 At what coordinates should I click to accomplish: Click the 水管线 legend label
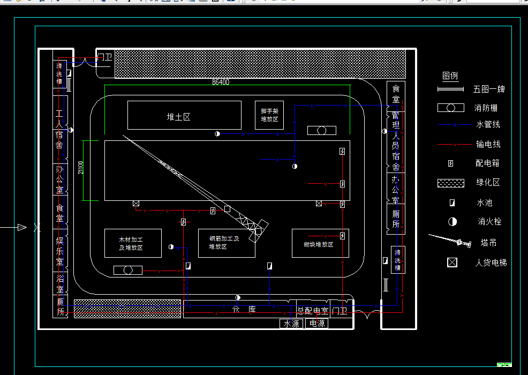pyautogui.click(x=488, y=125)
